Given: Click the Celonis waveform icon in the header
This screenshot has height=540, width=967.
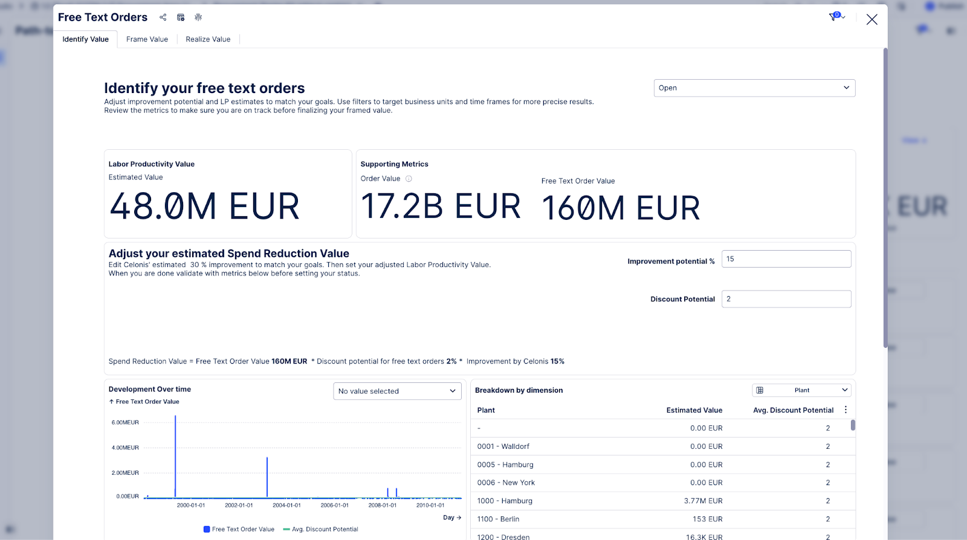Looking at the screenshot, I should tap(198, 18).
